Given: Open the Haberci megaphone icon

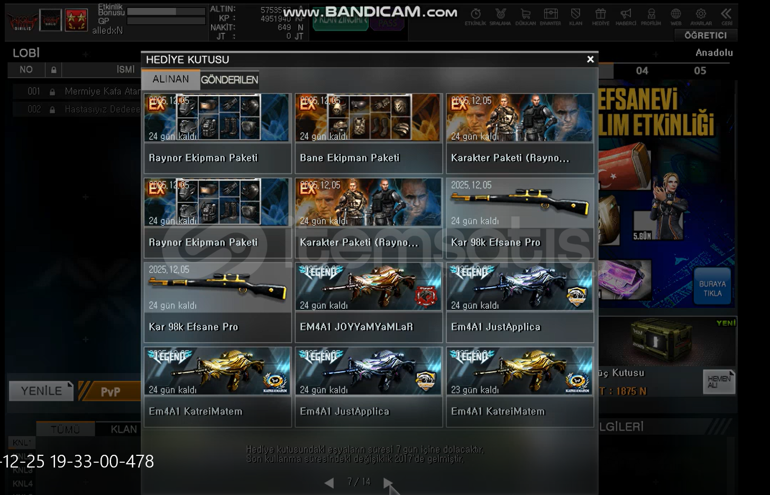Looking at the screenshot, I should [x=626, y=16].
